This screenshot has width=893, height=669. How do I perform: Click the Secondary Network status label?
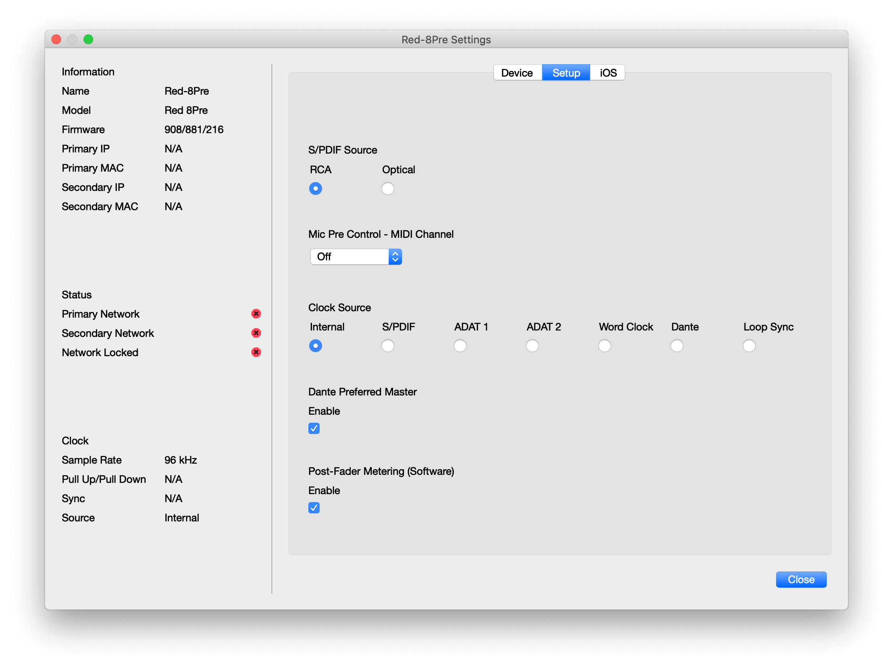click(x=108, y=333)
